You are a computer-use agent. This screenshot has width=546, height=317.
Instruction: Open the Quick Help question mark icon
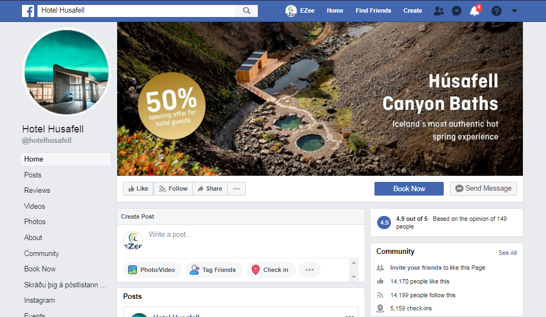click(x=496, y=11)
